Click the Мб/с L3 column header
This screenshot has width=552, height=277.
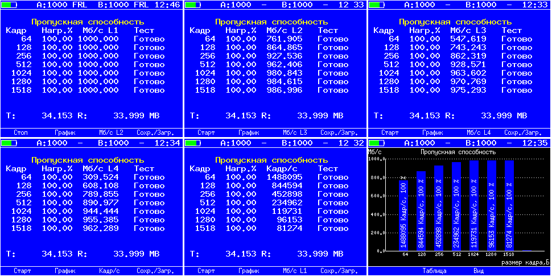(468, 31)
